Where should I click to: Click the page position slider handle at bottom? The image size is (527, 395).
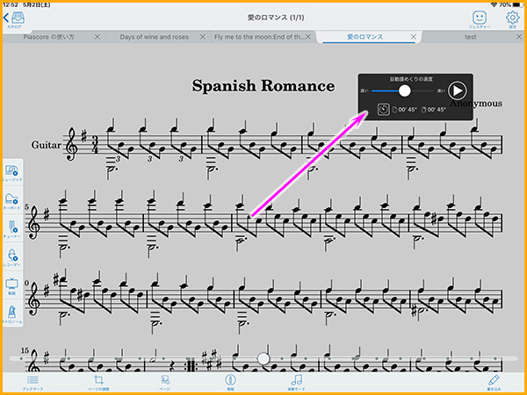click(263, 358)
